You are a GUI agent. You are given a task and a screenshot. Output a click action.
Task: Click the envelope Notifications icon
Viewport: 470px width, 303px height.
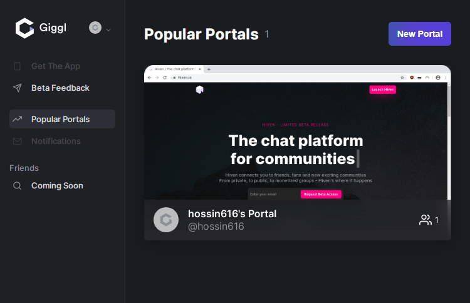point(18,141)
